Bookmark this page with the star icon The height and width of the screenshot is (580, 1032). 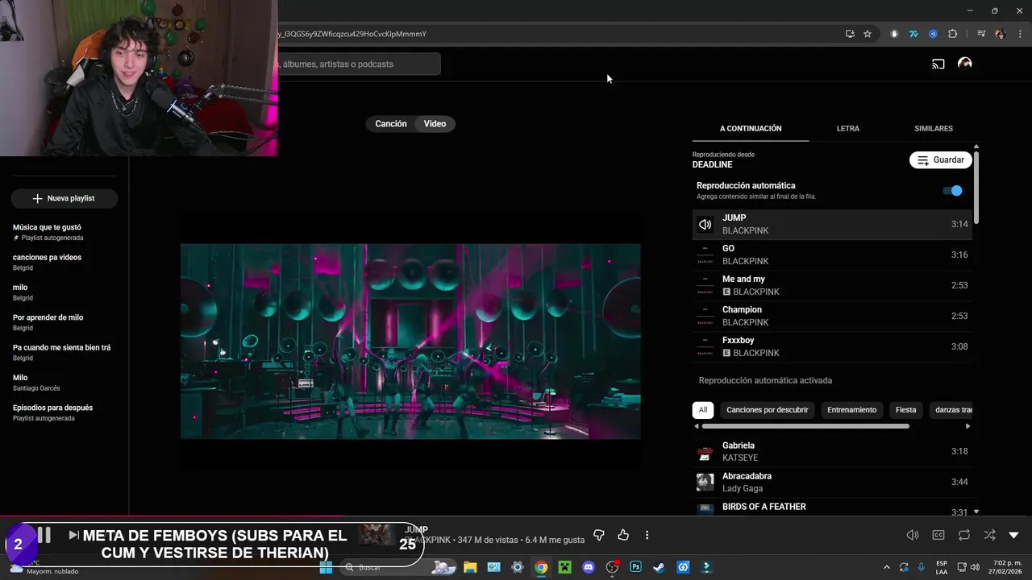point(868,34)
